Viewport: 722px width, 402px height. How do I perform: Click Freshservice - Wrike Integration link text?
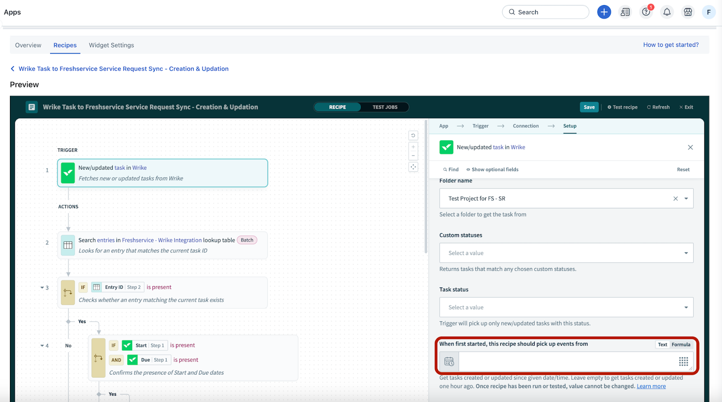pos(162,240)
